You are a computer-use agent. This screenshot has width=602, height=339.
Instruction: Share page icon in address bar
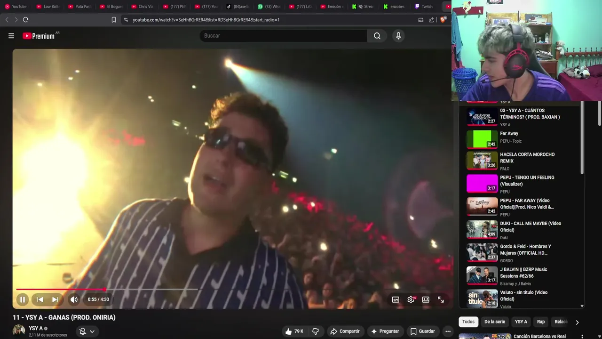pos(431,20)
